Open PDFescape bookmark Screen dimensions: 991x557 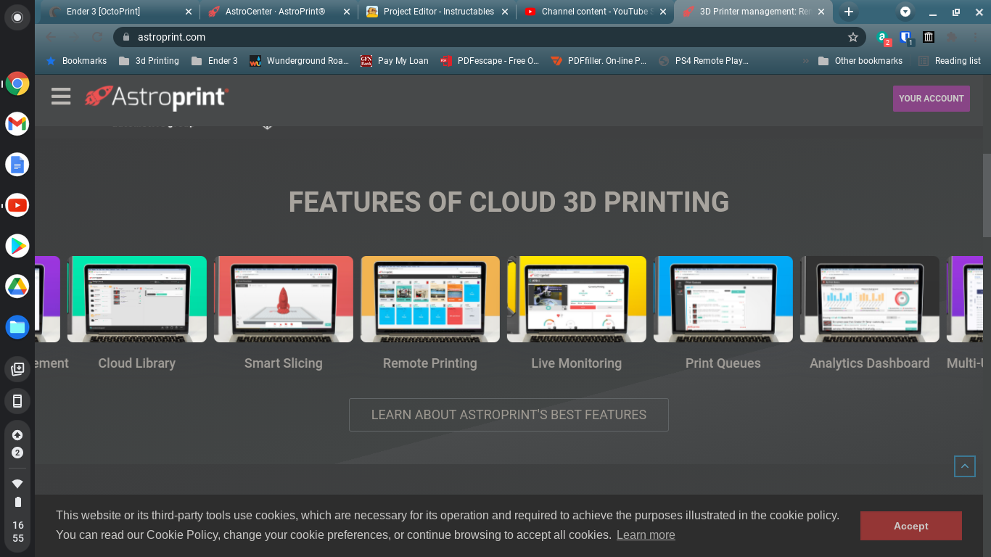click(490, 61)
